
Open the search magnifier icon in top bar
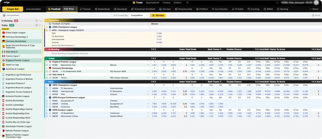pyautogui.click(x=187, y=3)
